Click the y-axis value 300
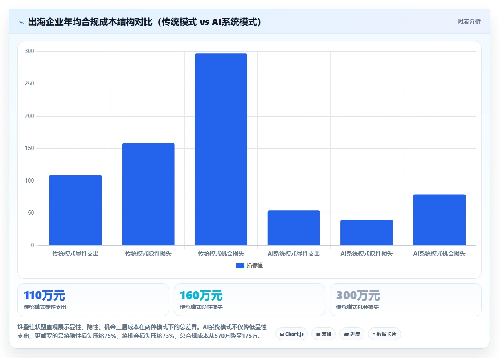This screenshot has width=499, height=358. [29, 51]
